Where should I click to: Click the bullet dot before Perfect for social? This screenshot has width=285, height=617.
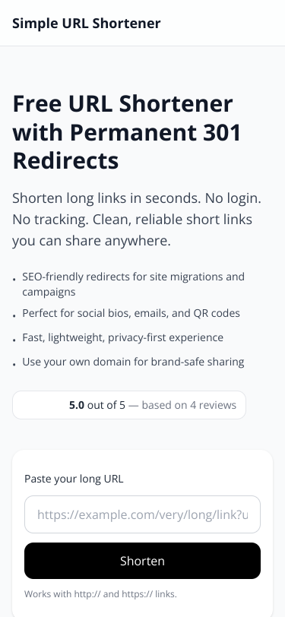(x=14, y=315)
